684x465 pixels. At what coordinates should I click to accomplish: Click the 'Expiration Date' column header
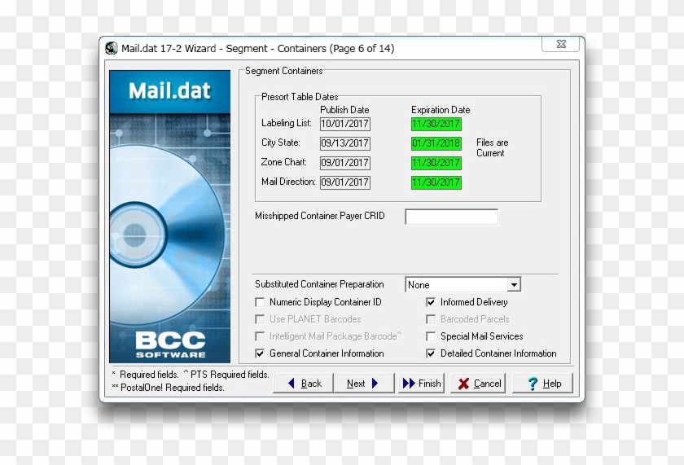(441, 110)
